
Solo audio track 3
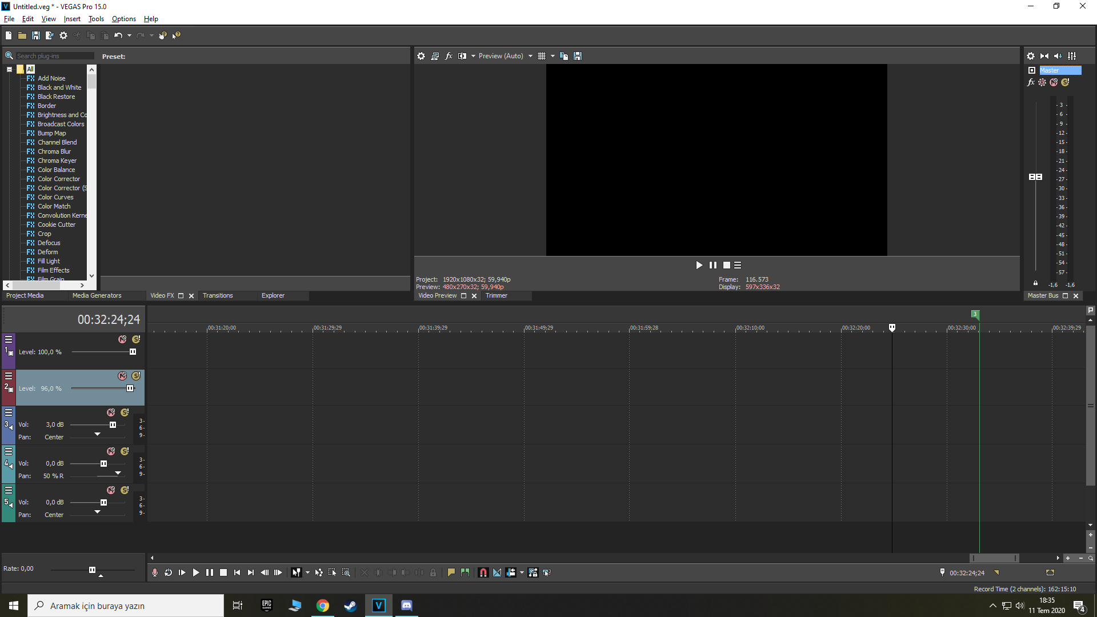coord(125,412)
